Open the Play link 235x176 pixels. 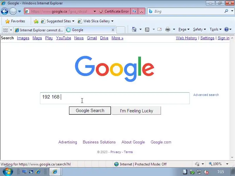pyautogui.click(x=49, y=38)
